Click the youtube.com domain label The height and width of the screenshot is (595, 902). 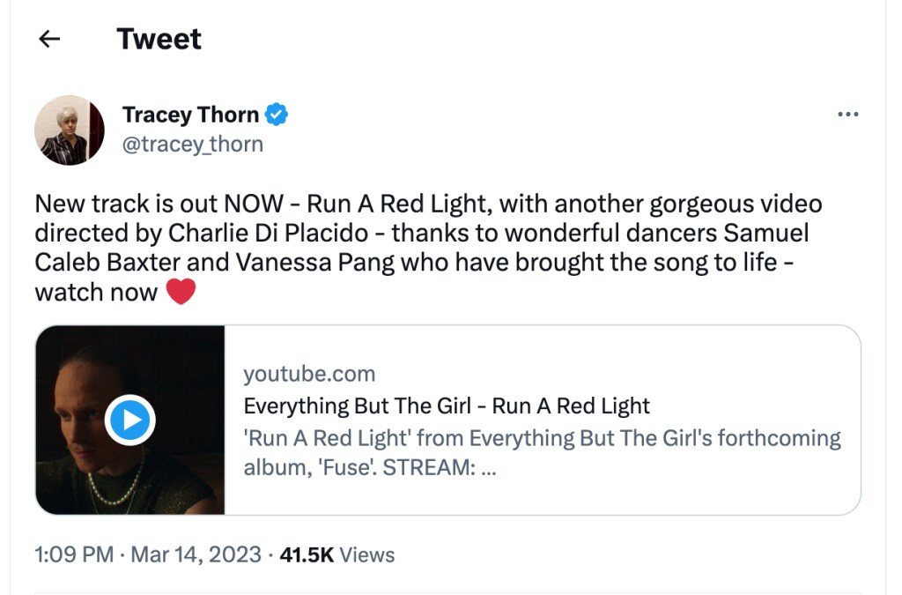(x=309, y=374)
